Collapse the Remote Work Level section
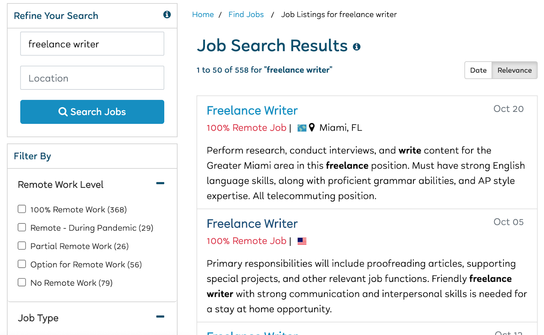544x335 pixels. click(160, 183)
